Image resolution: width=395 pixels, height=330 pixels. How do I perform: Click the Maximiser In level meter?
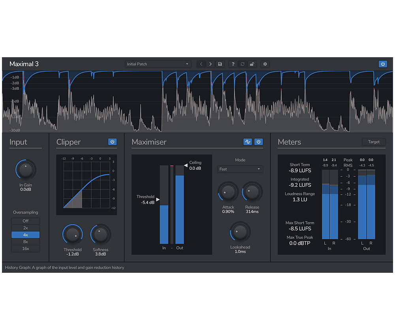[x=164, y=204]
